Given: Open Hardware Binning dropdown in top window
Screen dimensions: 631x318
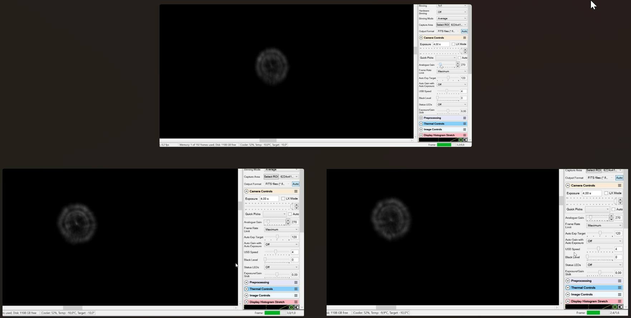Looking at the screenshot, I should coord(452,12).
